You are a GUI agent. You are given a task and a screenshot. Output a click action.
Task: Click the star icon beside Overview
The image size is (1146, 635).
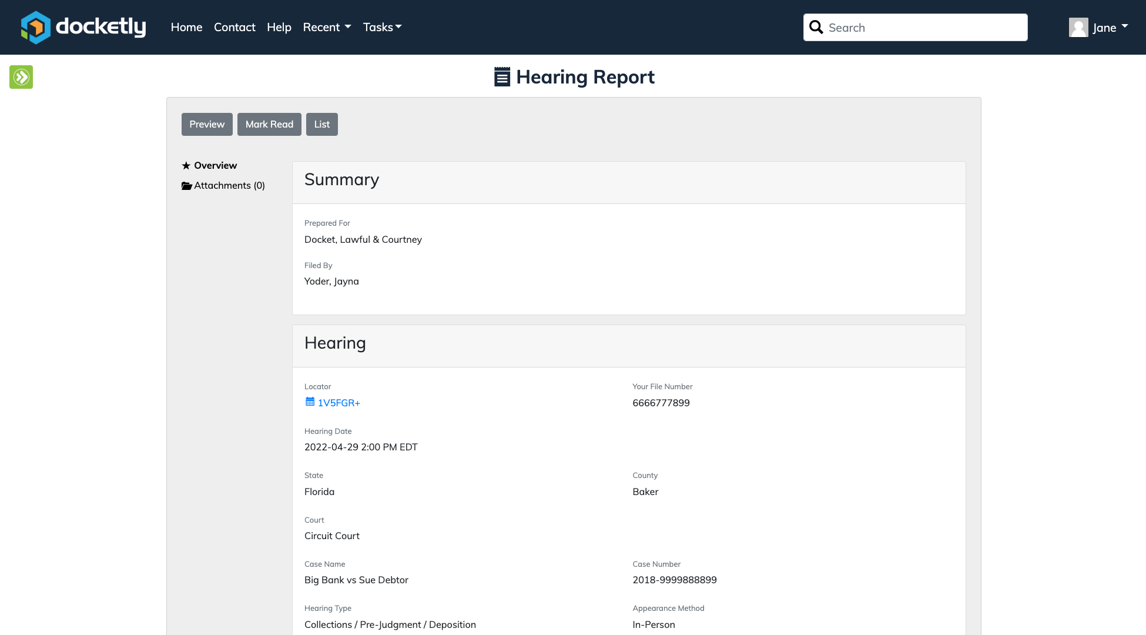[x=186, y=166]
